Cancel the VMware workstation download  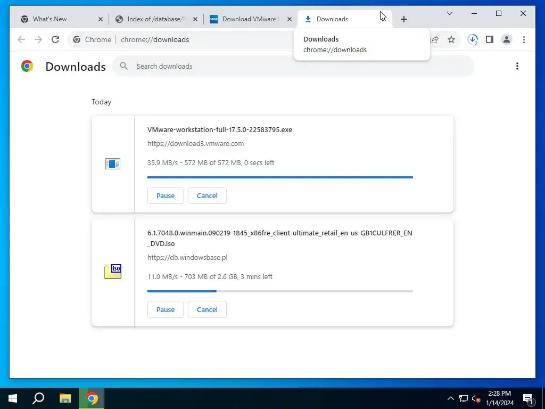[207, 195]
